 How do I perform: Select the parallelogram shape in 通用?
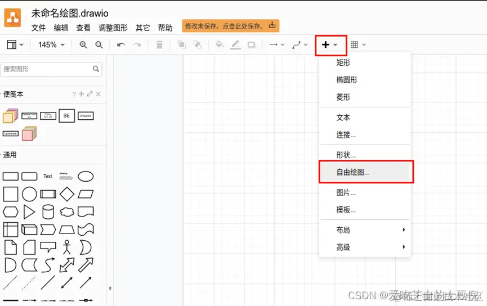click(x=86, y=194)
